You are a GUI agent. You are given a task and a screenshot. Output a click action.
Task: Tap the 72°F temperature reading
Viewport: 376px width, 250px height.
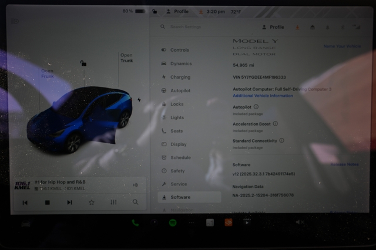pos(236,12)
